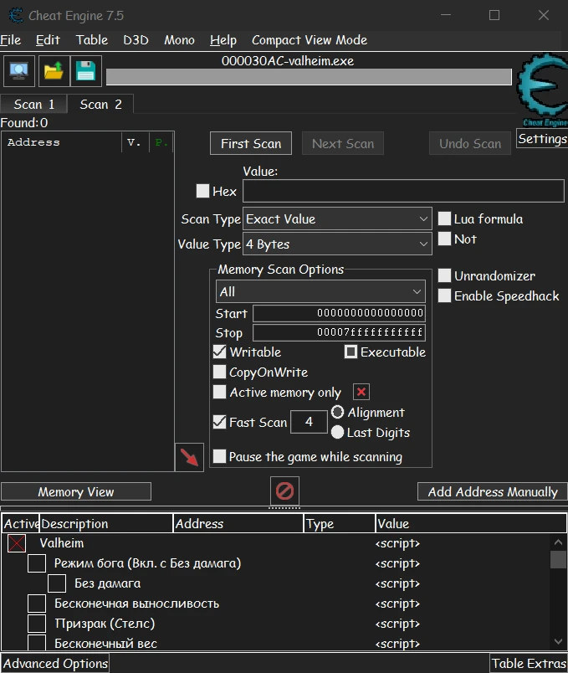
Task: Open the Mono menu
Action: click(179, 40)
